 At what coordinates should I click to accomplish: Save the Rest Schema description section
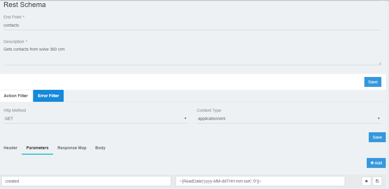coord(373,82)
